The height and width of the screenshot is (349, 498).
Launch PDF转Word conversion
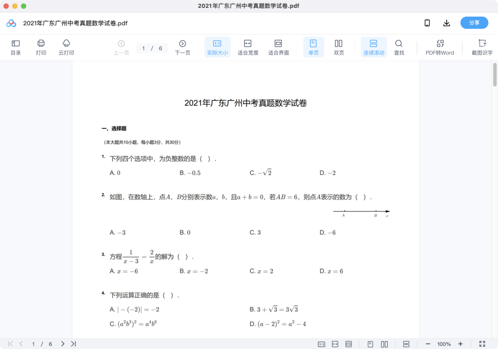[x=440, y=47]
